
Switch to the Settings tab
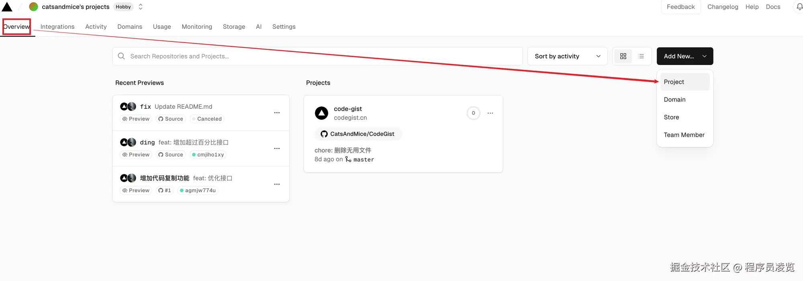pos(284,26)
